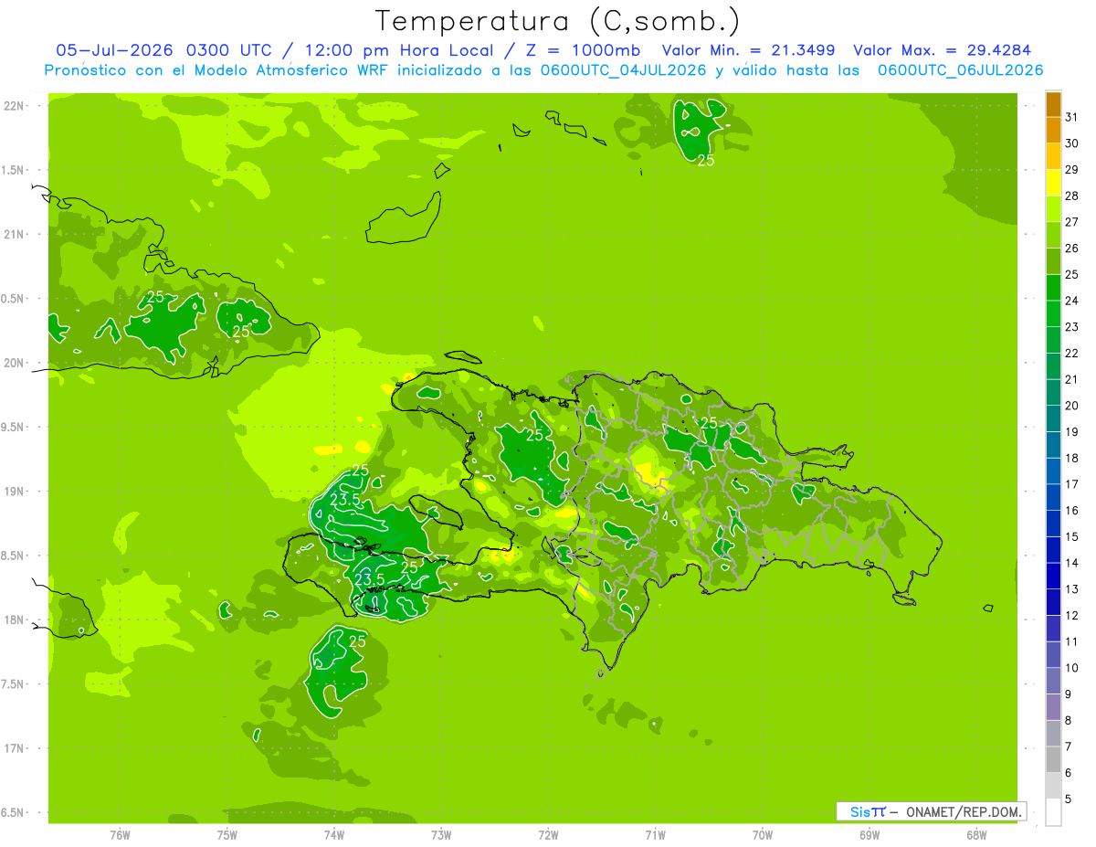Click the blue swatch between 14 and 15
1096x847 pixels.
click(x=1053, y=550)
